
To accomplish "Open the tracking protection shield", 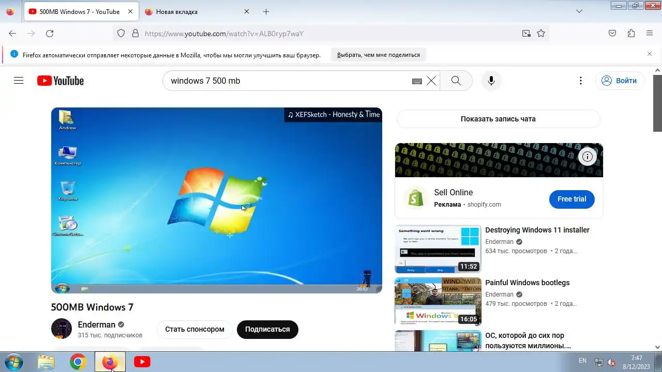I will click(x=121, y=34).
